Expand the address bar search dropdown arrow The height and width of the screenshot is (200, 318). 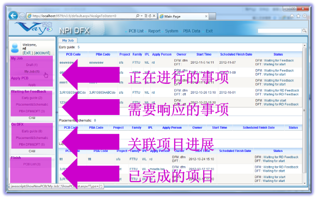(142, 16)
